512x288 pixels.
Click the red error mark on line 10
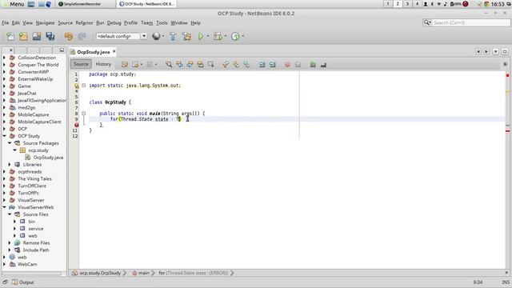77,125
